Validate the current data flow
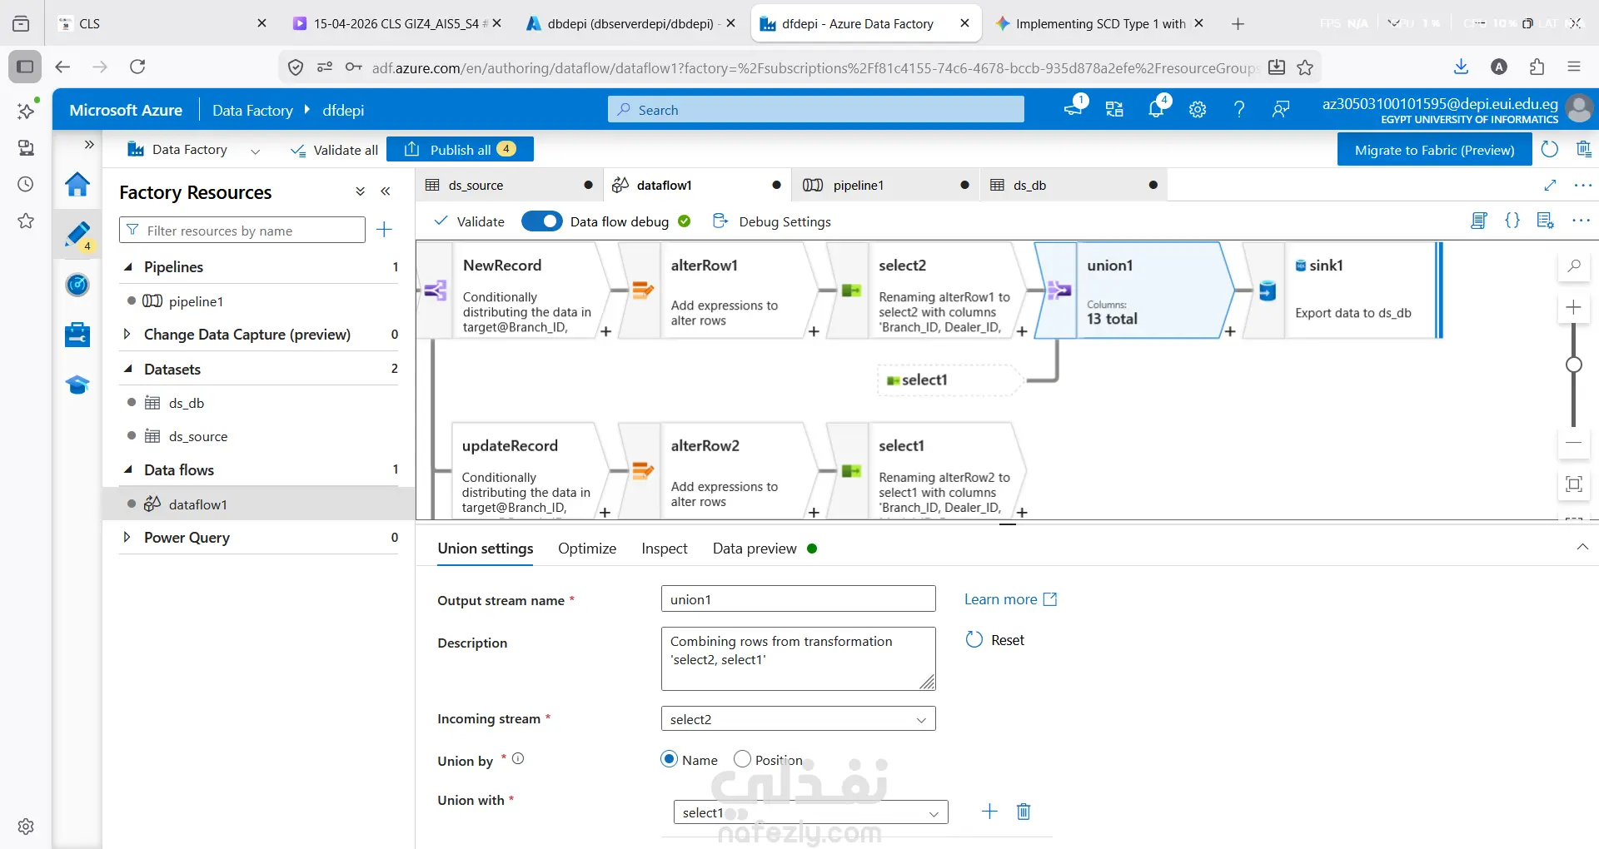1599x849 pixels. tap(470, 221)
